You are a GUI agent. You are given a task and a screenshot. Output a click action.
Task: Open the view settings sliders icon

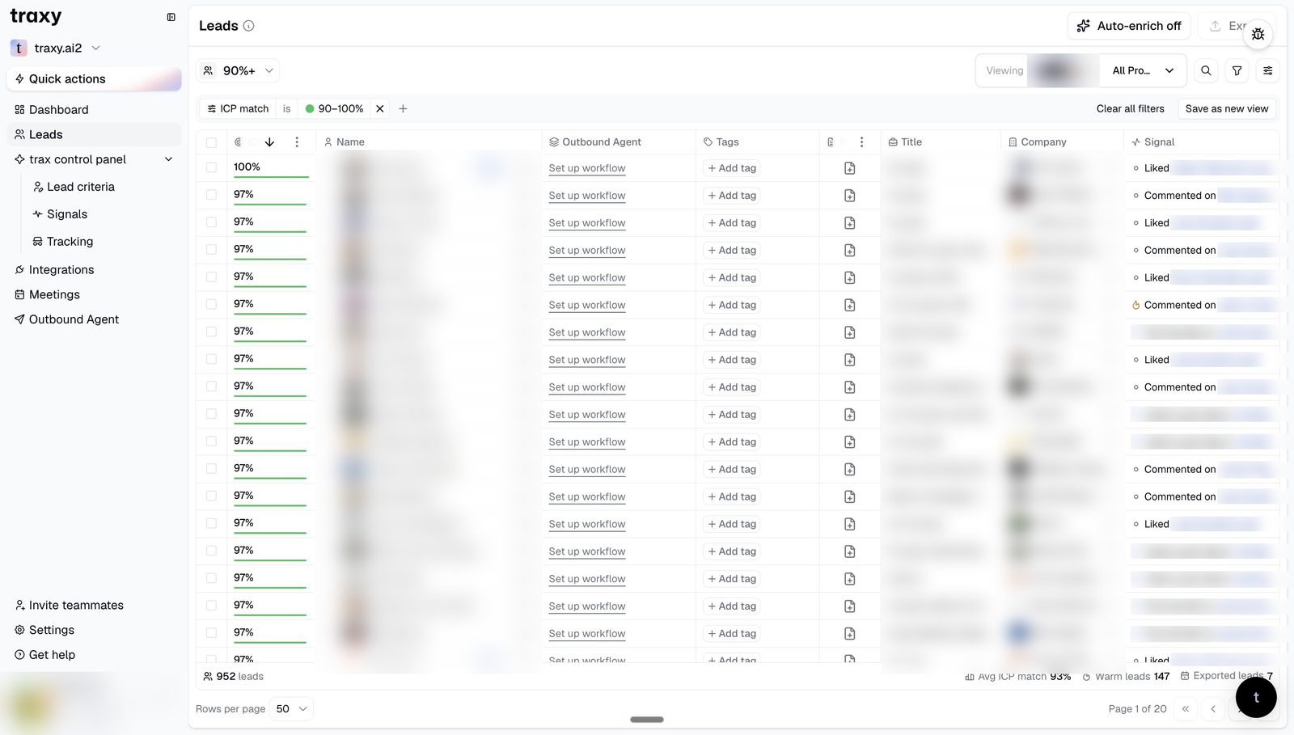click(x=1268, y=70)
